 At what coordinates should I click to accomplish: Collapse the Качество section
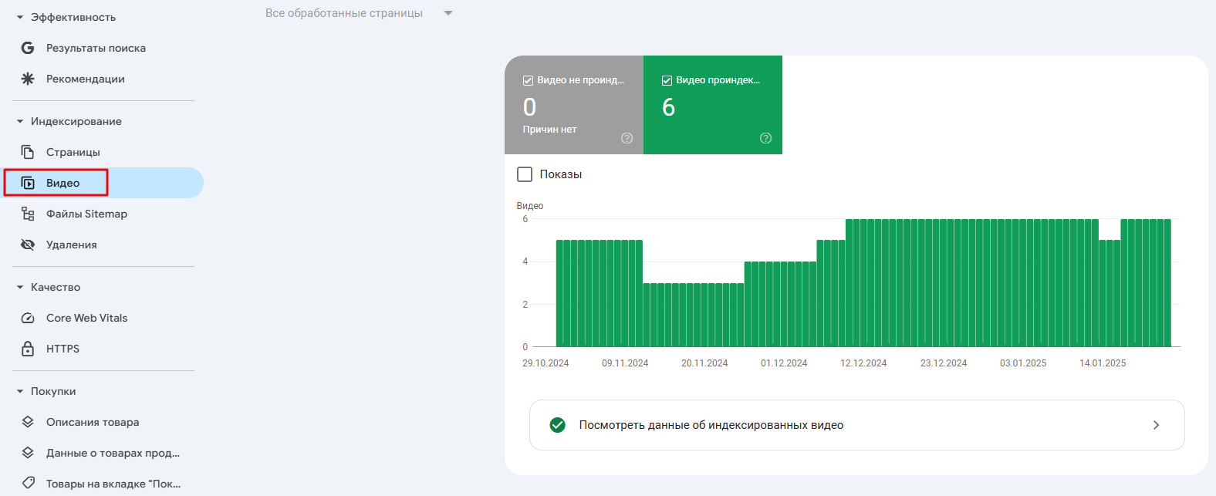pyautogui.click(x=20, y=287)
